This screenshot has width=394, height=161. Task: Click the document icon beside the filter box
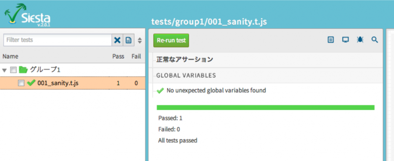coord(129,40)
